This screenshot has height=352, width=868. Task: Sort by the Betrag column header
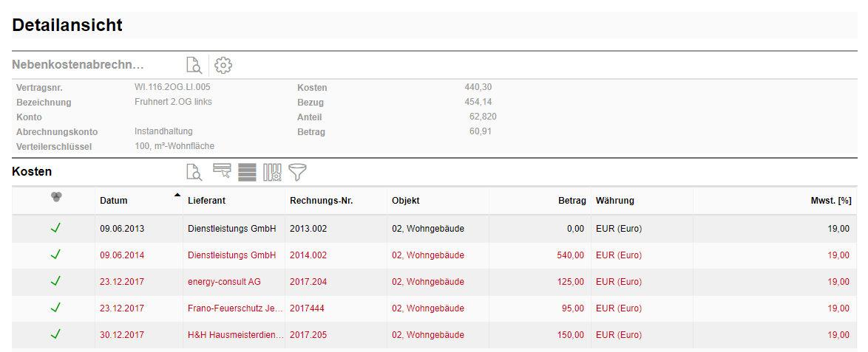(x=572, y=201)
